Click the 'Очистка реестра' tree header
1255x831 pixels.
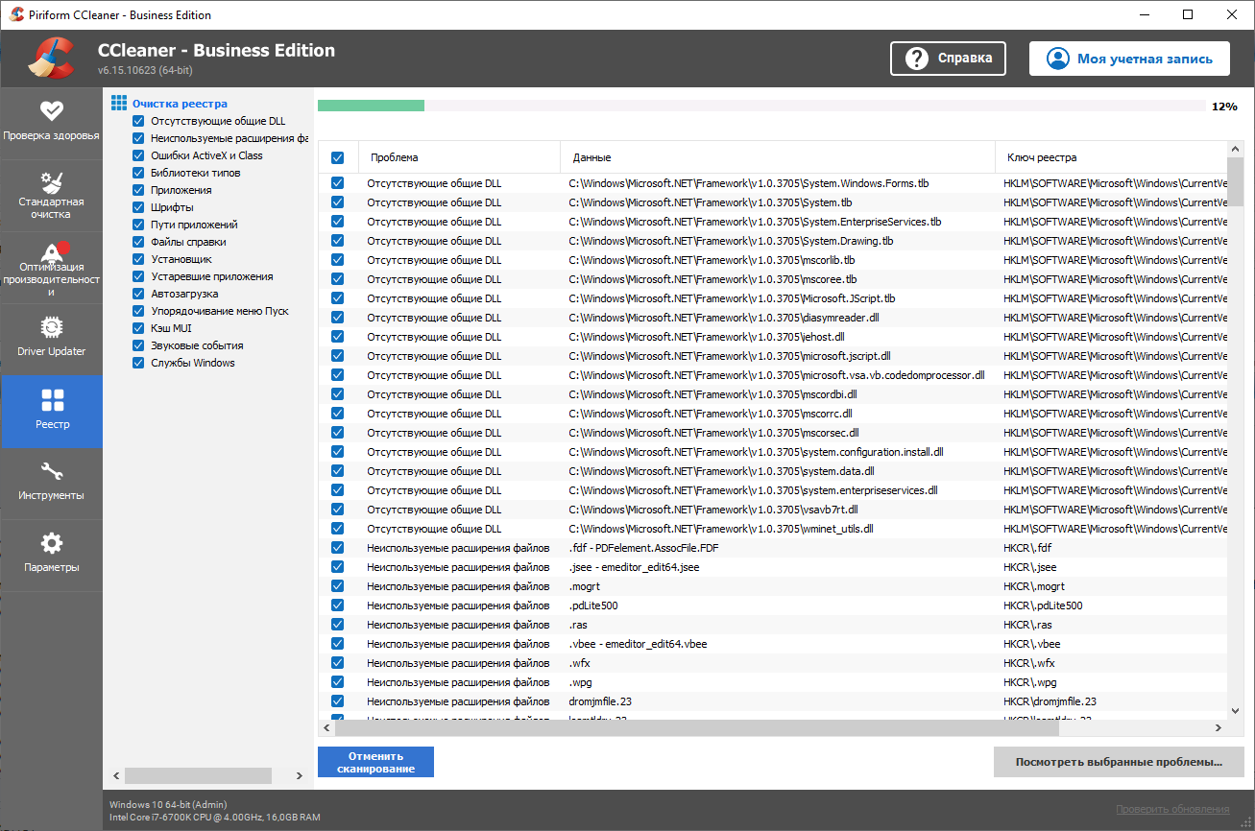pyautogui.click(x=180, y=104)
